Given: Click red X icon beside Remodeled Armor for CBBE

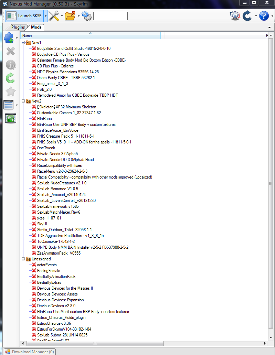Looking at the screenshot, I should pos(34,95).
